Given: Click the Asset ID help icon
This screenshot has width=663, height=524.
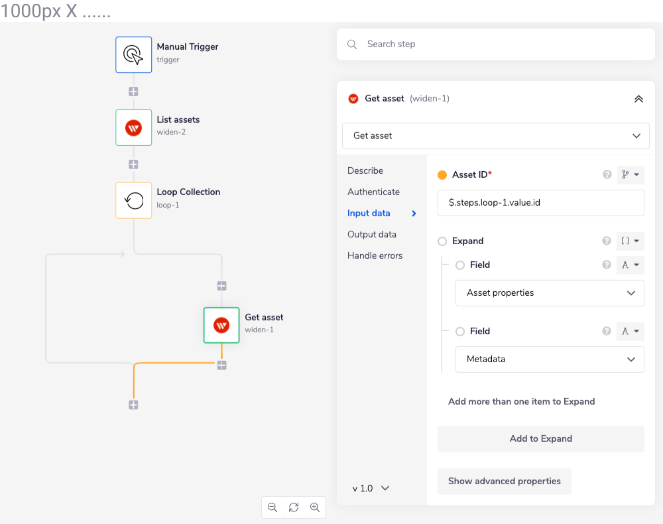Looking at the screenshot, I should (607, 174).
